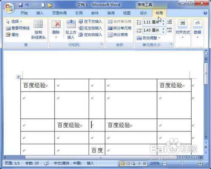
Task: Expand 对齐方式 group dropdown
Action: (183, 29)
